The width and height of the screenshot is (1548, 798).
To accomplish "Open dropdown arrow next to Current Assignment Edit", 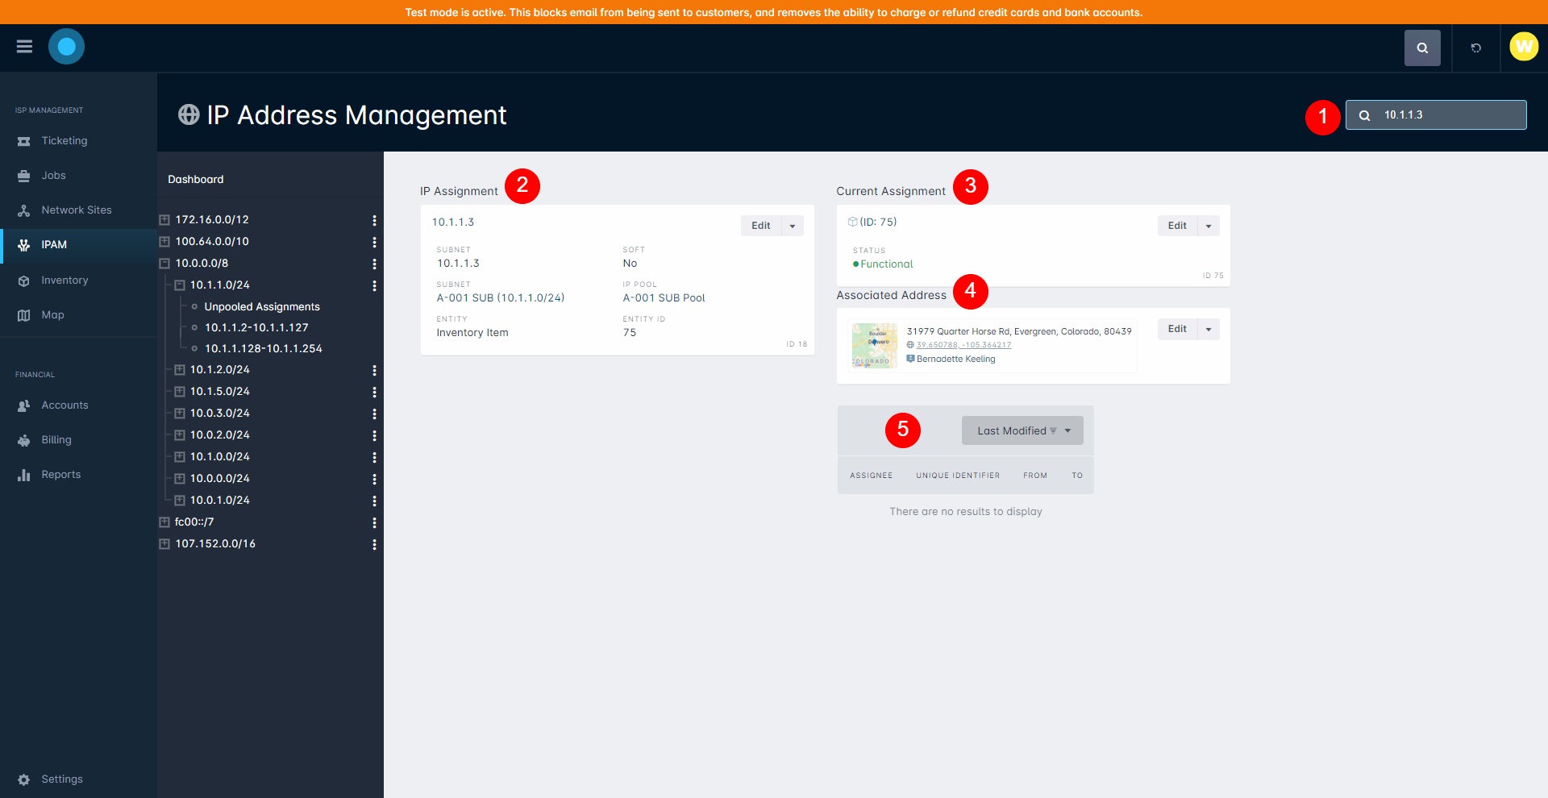I will click(x=1209, y=226).
